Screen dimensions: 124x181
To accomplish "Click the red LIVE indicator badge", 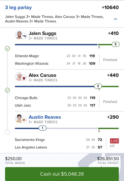I will point(114,141).
